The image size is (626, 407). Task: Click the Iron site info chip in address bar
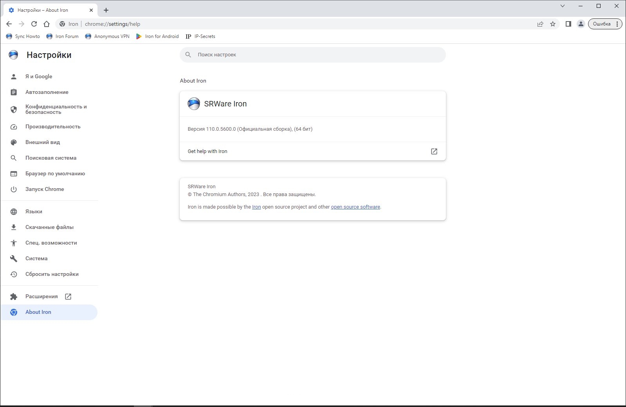coord(69,24)
